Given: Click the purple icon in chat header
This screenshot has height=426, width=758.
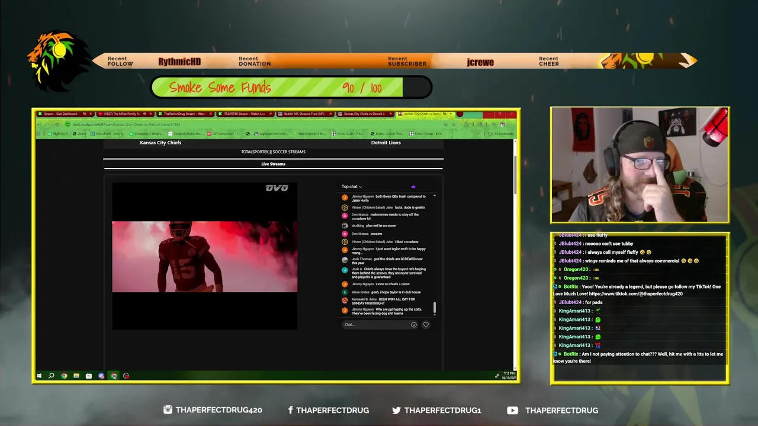Looking at the screenshot, I should click(413, 186).
